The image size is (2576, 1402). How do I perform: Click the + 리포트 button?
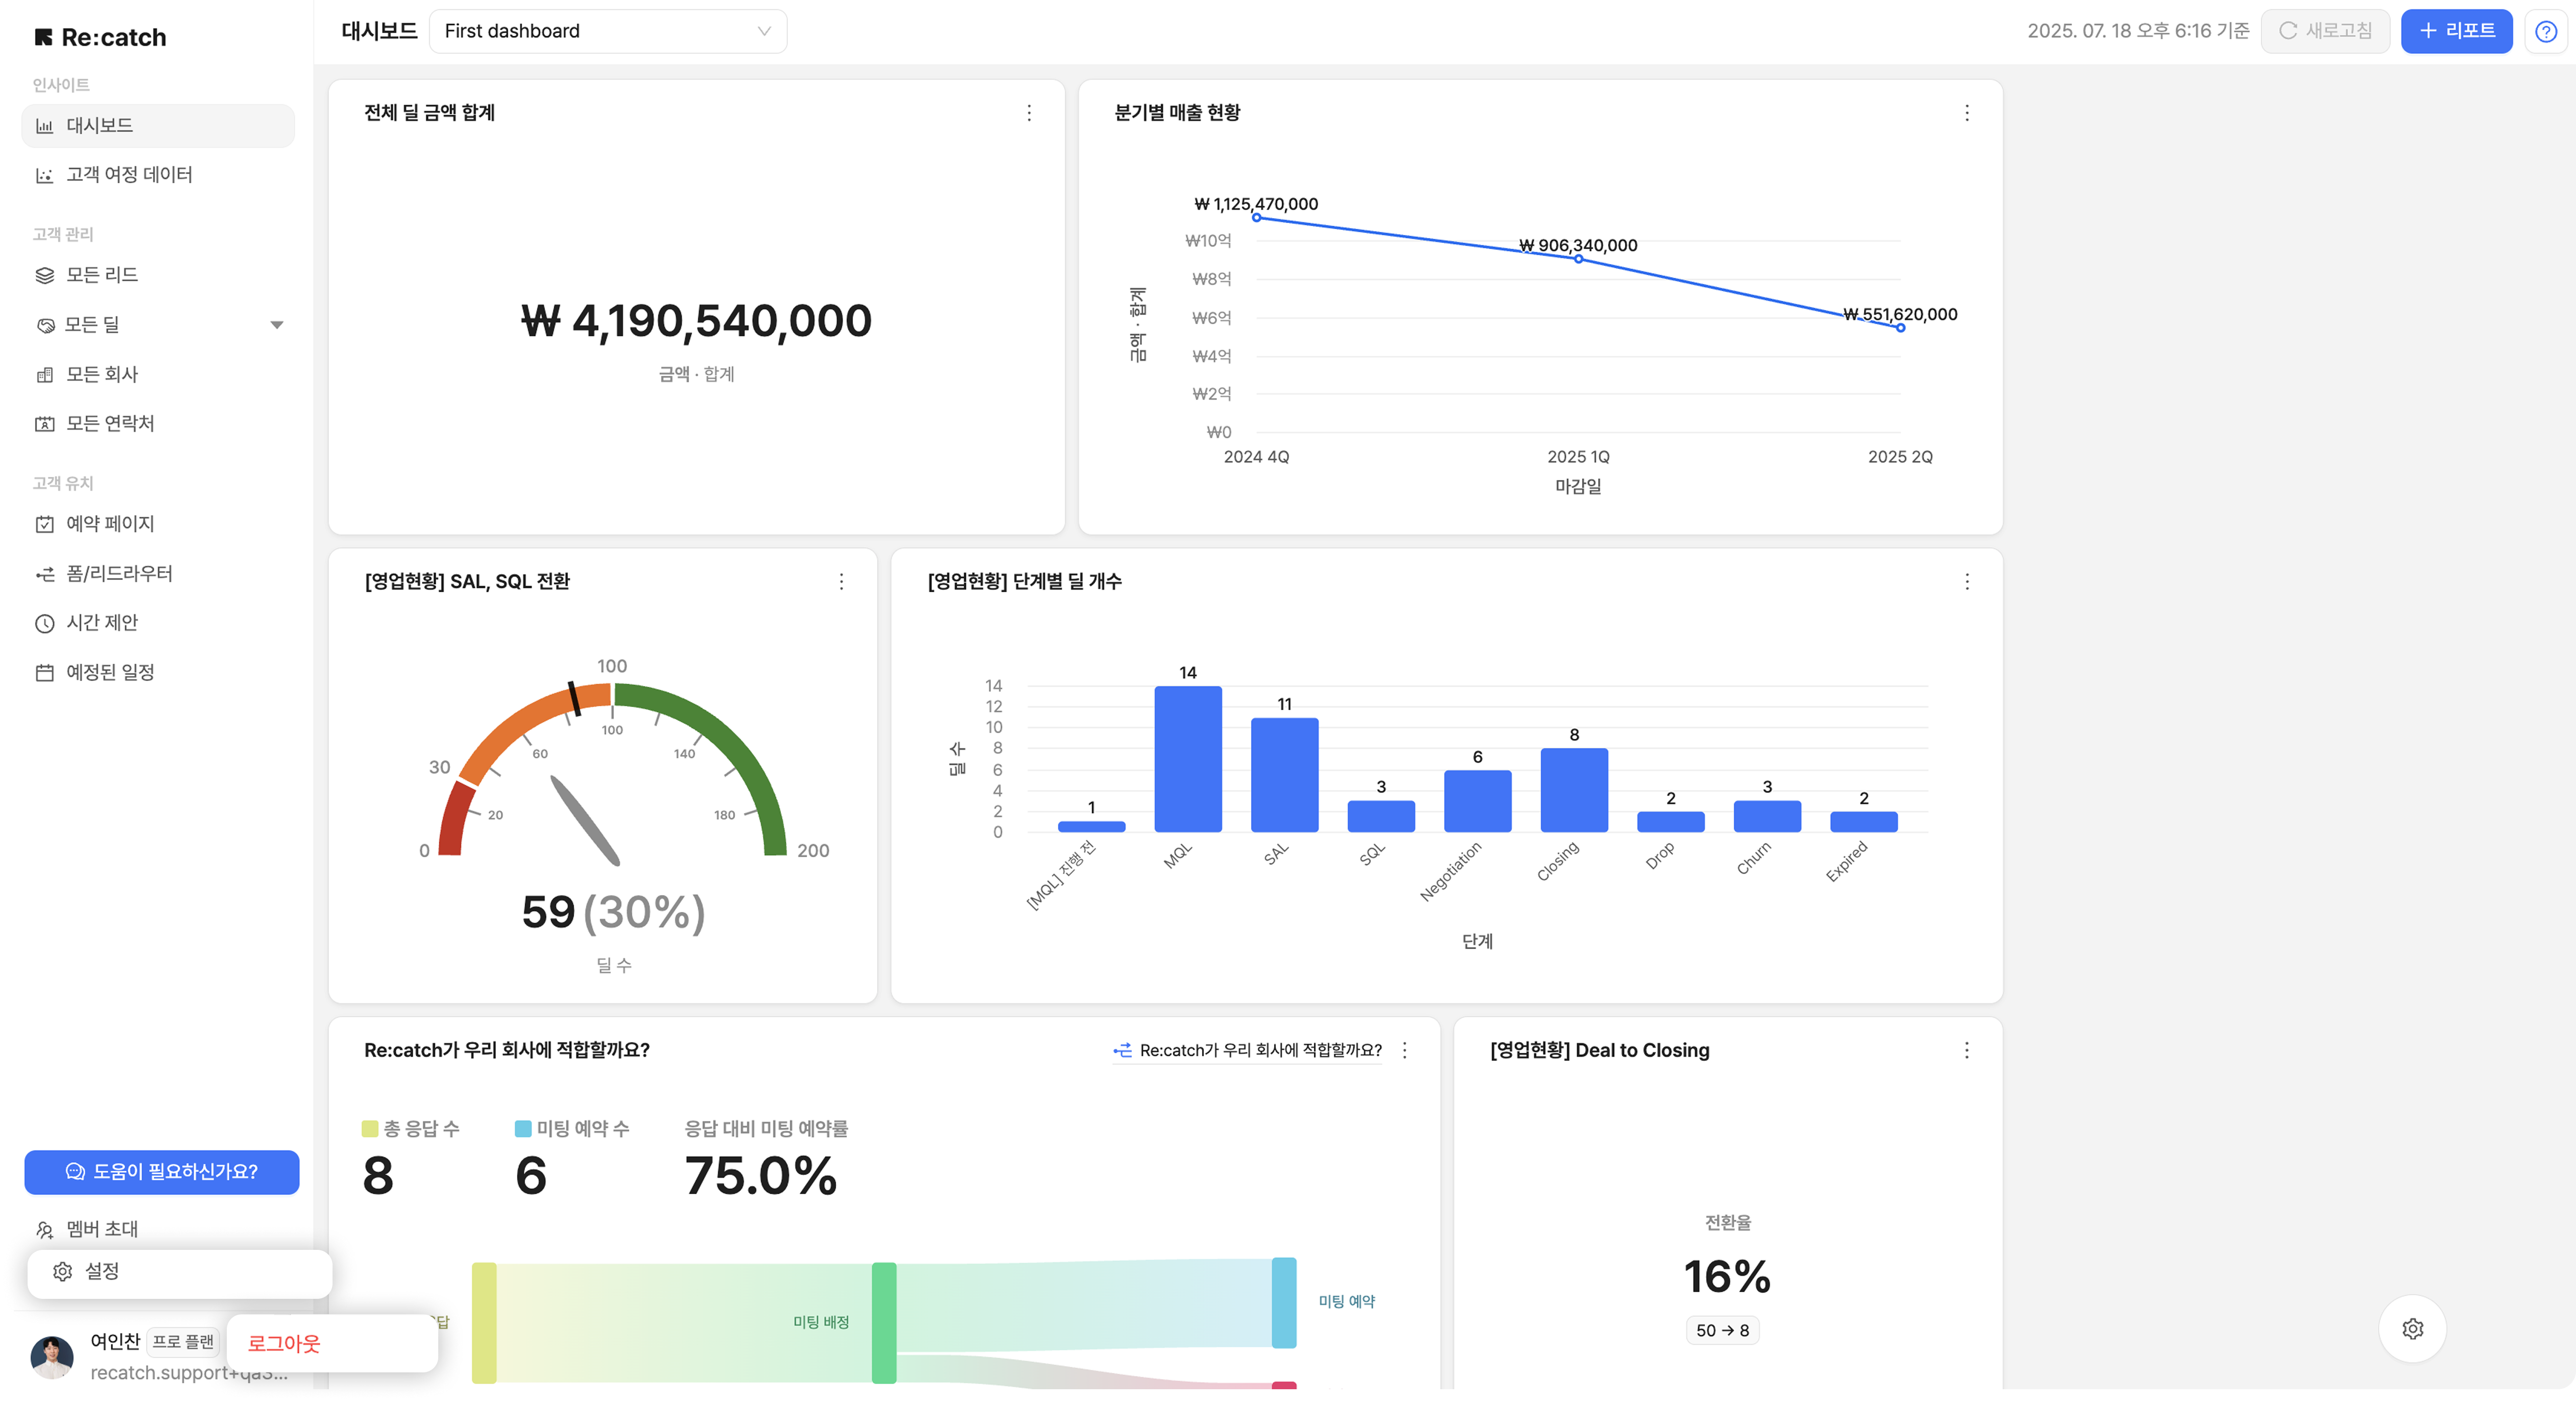coord(2456,31)
